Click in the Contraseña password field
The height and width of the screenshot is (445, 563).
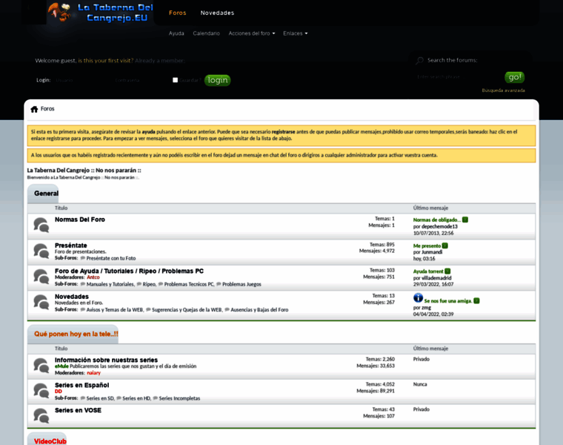141,80
